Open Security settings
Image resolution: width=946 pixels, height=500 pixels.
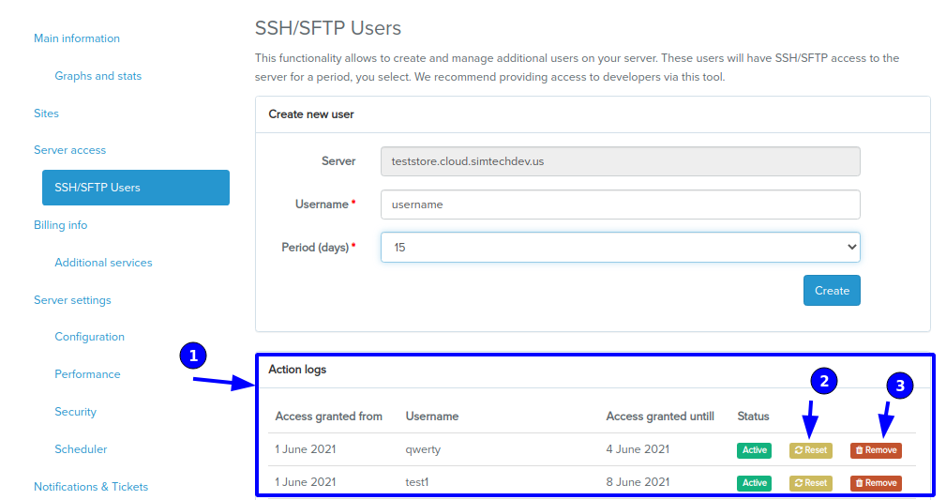[75, 412]
